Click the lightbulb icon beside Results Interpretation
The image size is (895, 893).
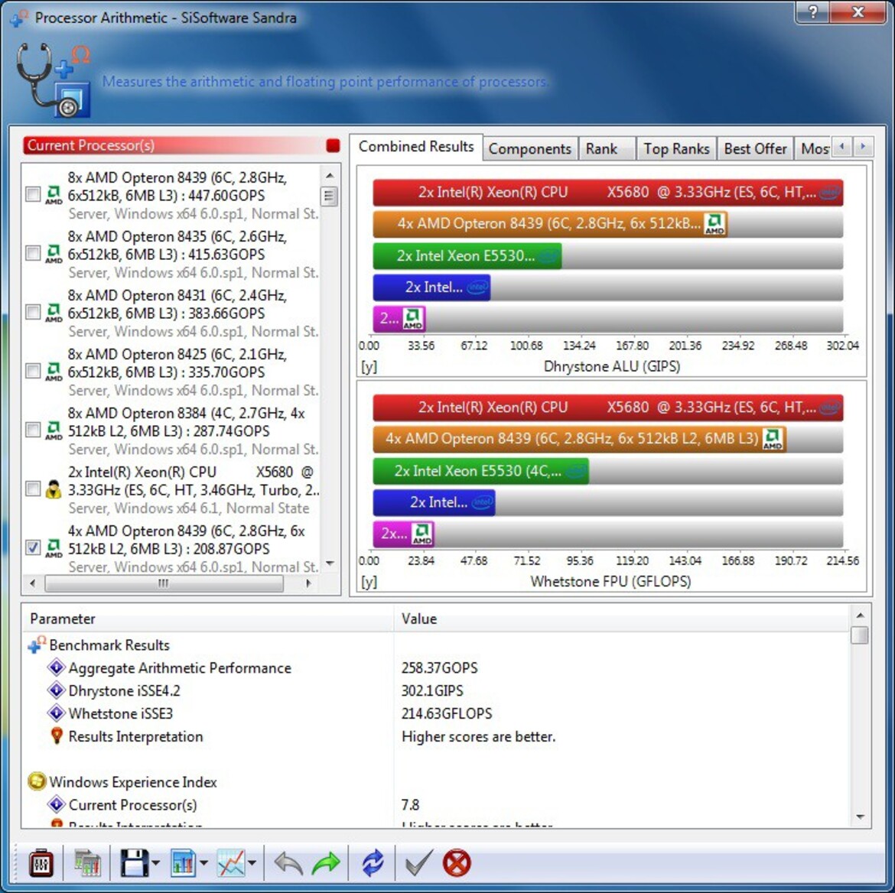pos(57,736)
